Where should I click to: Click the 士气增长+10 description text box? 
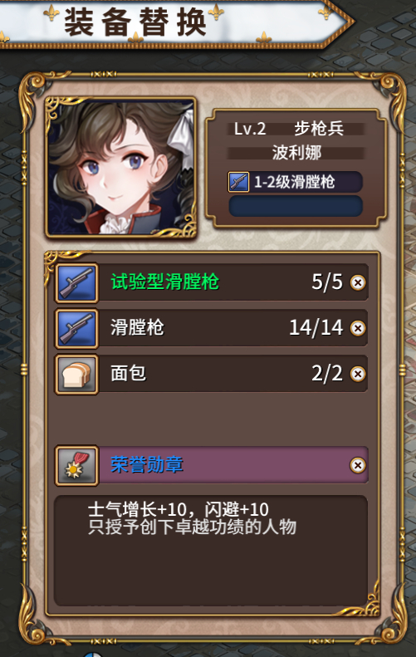coord(211,550)
